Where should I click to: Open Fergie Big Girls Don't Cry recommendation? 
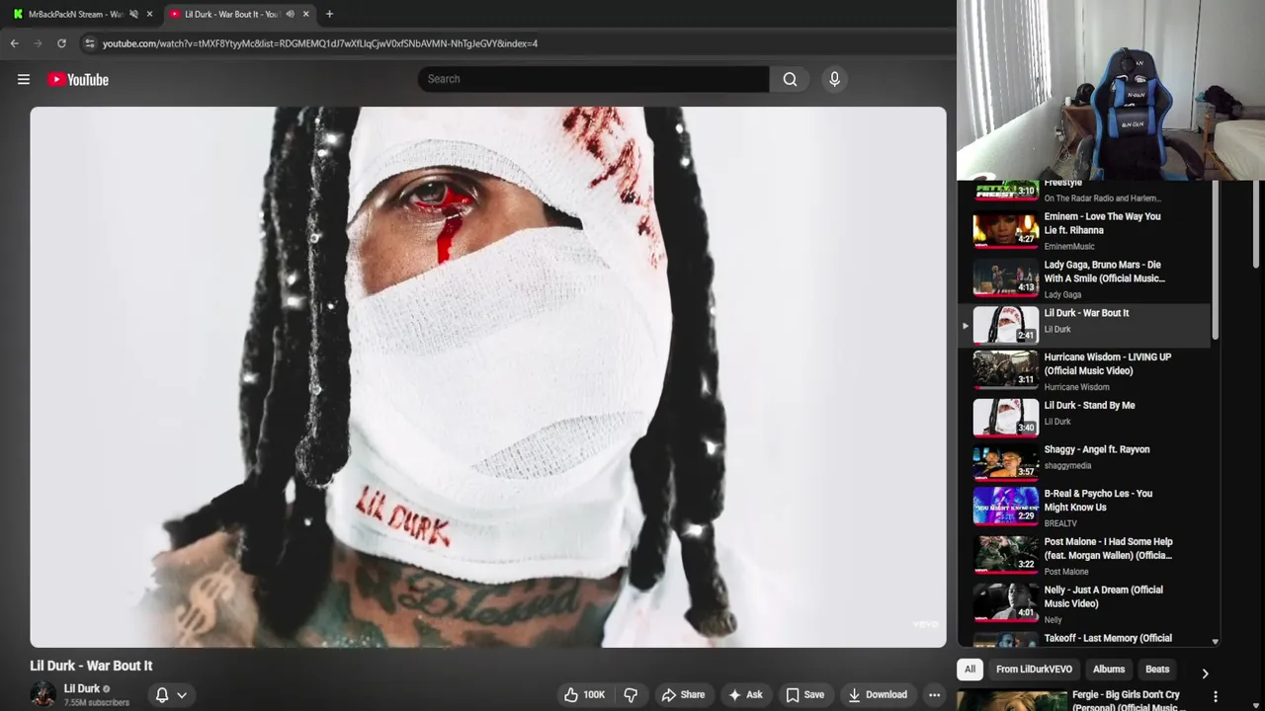(1128, 700)
